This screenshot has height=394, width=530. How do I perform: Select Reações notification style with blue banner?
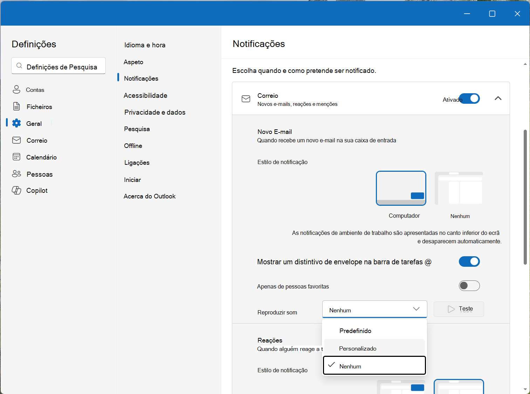click(x=401, y=387)
